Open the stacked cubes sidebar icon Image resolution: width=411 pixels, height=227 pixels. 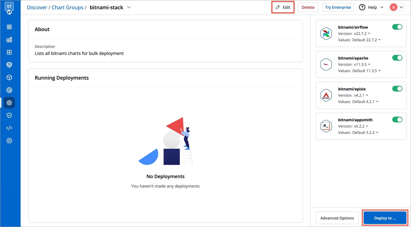click(x=9, y=65)
